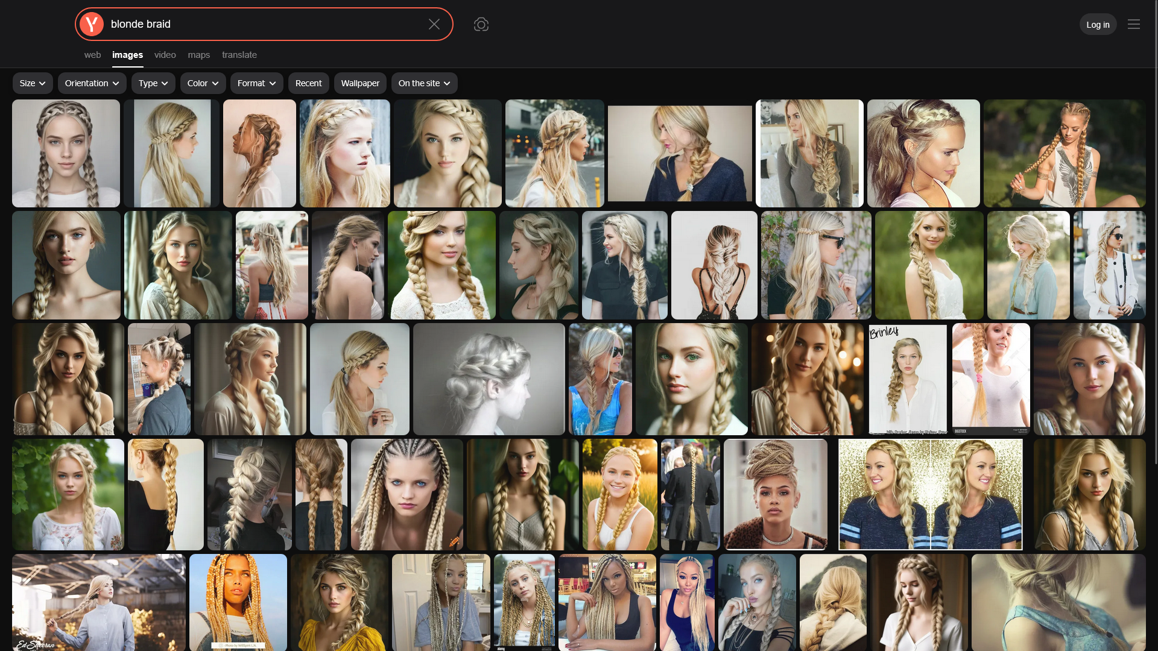Open the smiling girl in sunlit field thumbnail
This screenshot has width=1158, height=651.
pyautogui.click(x=619, y=494)
